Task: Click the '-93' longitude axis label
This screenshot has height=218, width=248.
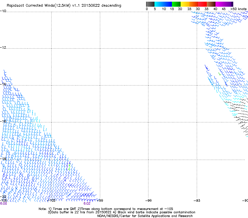Action: pos(197,201)
